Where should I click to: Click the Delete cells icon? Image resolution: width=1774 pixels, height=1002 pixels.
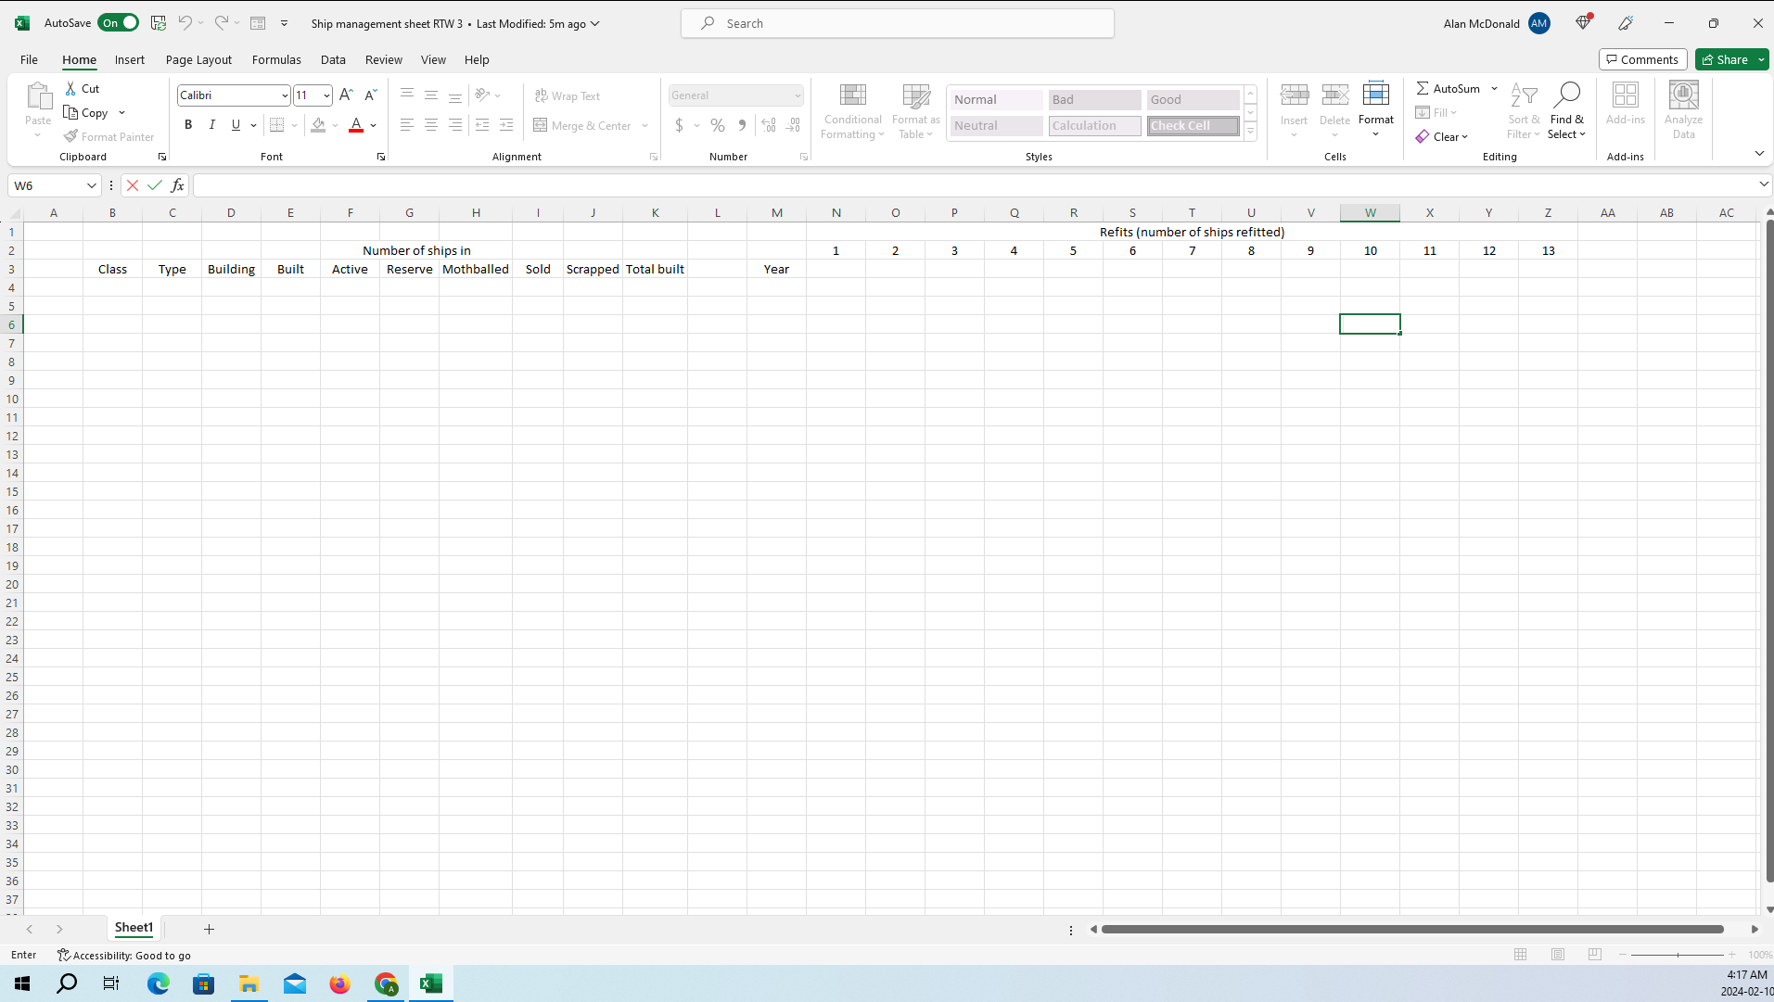[1334, 95]
